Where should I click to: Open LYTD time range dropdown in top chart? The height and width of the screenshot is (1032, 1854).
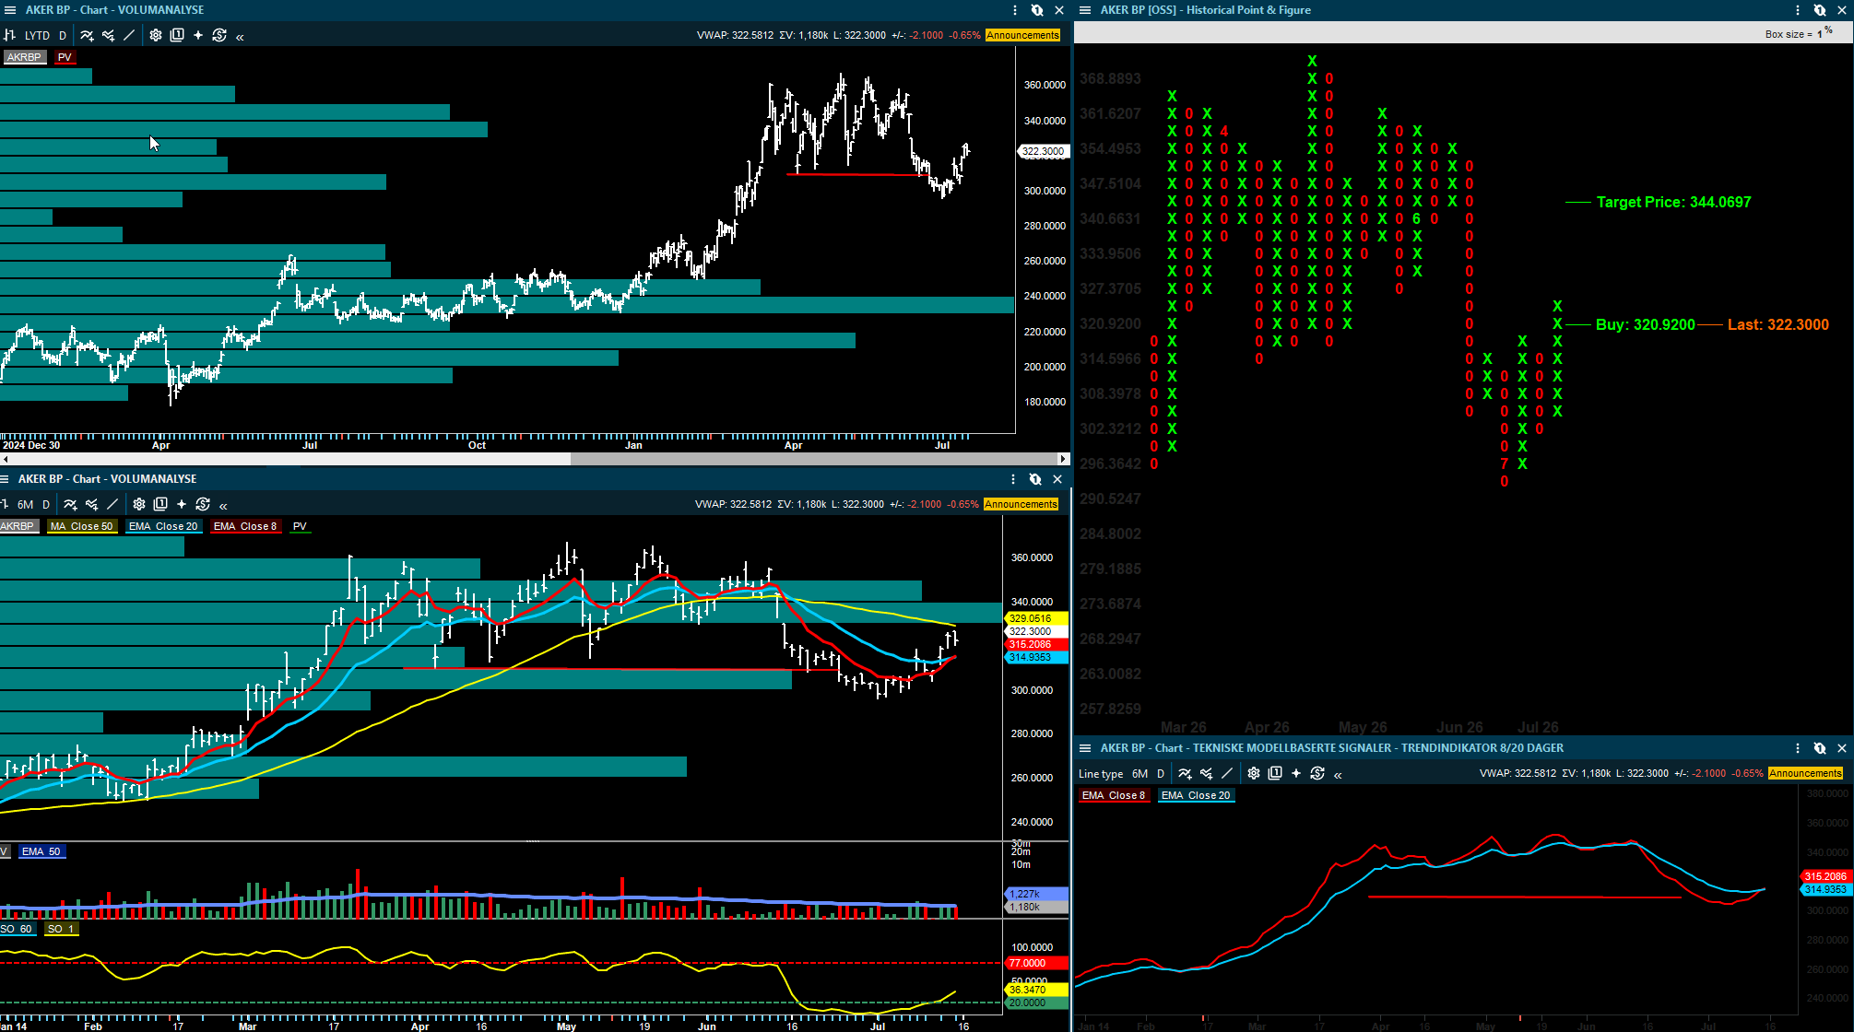tap(37, 35)
